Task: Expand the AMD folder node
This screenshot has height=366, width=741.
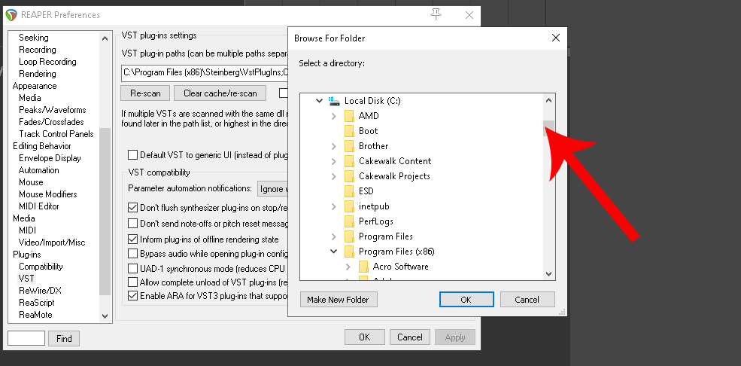Action: click(x=334, y=116)
